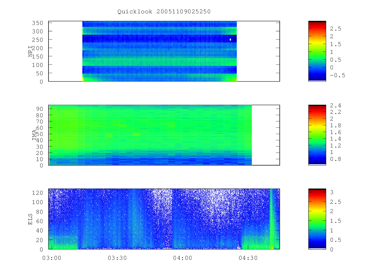373x280 pixels.
Task: Click the 03:00 time axis label
Action: 52,258
